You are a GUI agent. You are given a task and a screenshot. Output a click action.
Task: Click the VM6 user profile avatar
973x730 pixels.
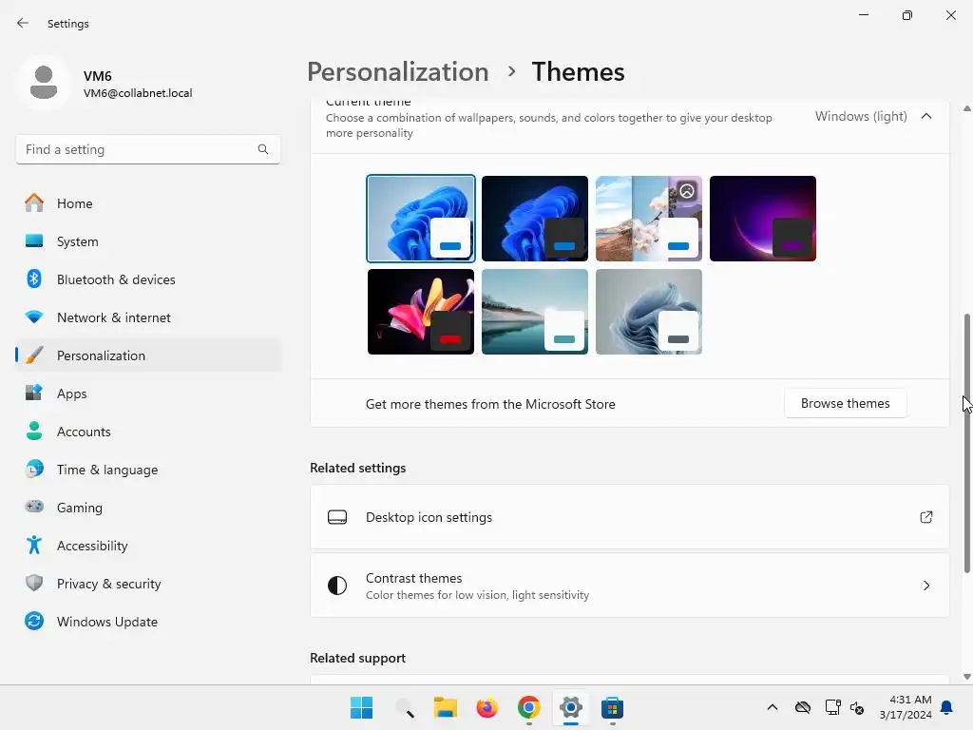pos(44,83)
